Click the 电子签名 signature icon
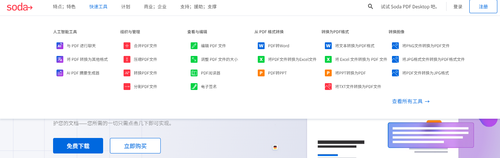 [x=194, y=87]
